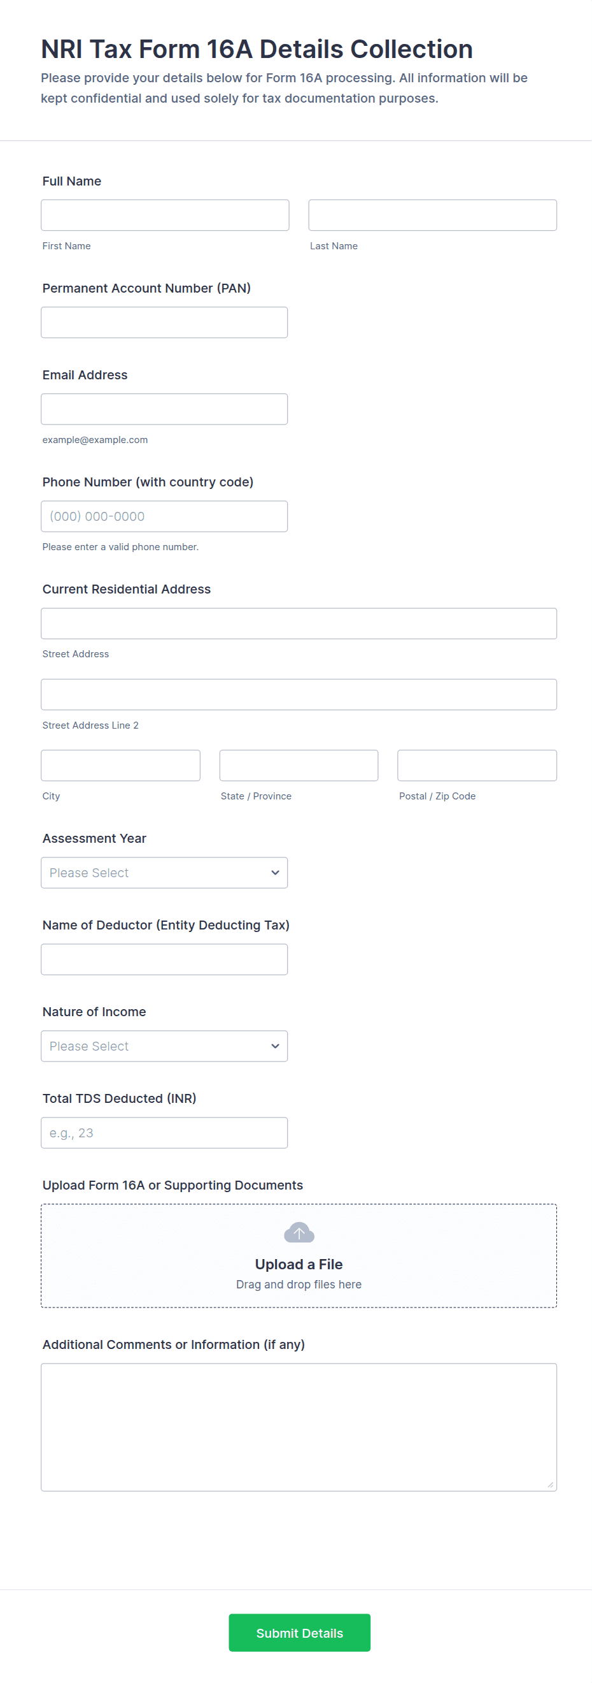Click the Postal / Zip Code field
Viewport: 592px width, 1683px height.
click(477, 765)
